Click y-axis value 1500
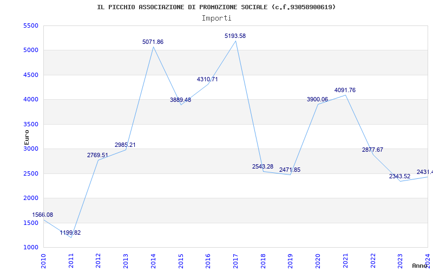433x271 pixels. click(31, 223)
